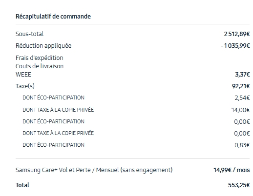The image size is (253, 196).
Task: Click the first DONT ÉCO-PARTICIPATION line
Action: (x=53, y=98)
